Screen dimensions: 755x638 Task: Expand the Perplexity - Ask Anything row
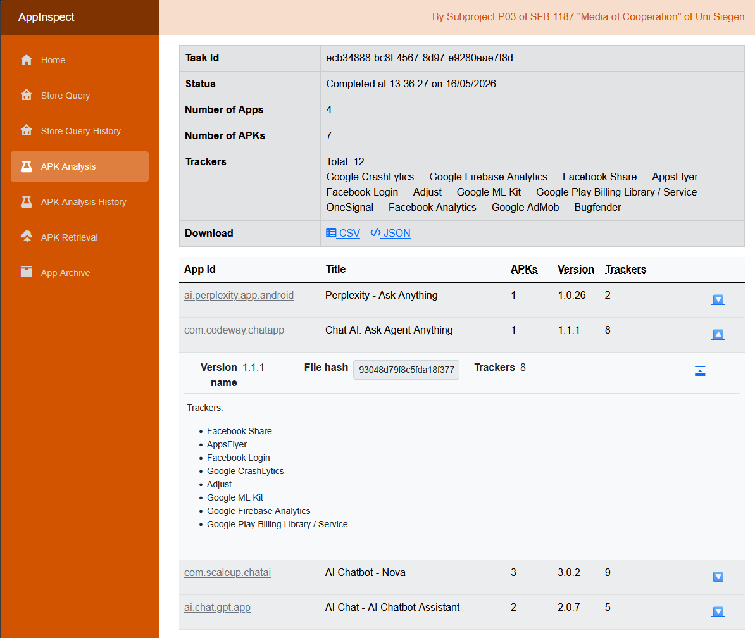pos(718,300)
